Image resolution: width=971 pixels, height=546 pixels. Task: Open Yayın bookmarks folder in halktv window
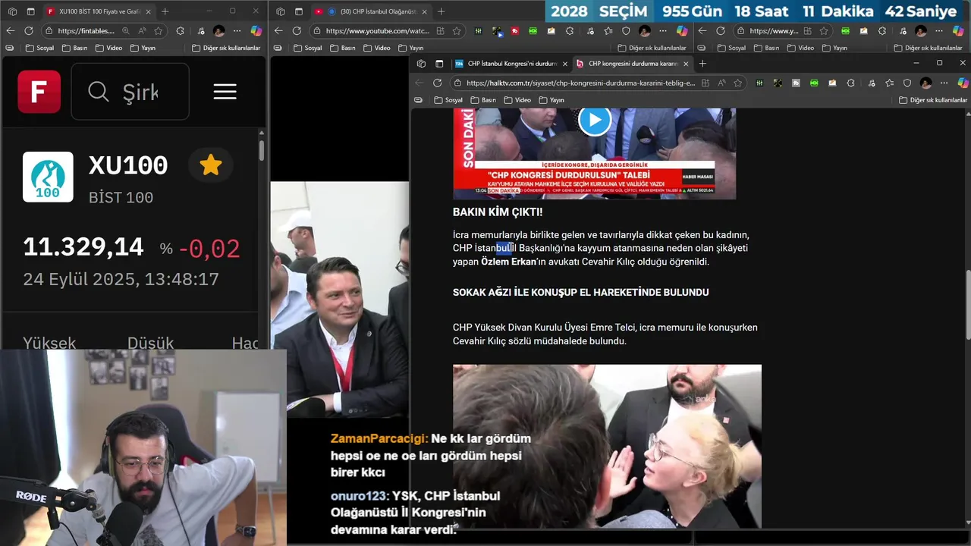pyautogui.click(x=551, y=100)
